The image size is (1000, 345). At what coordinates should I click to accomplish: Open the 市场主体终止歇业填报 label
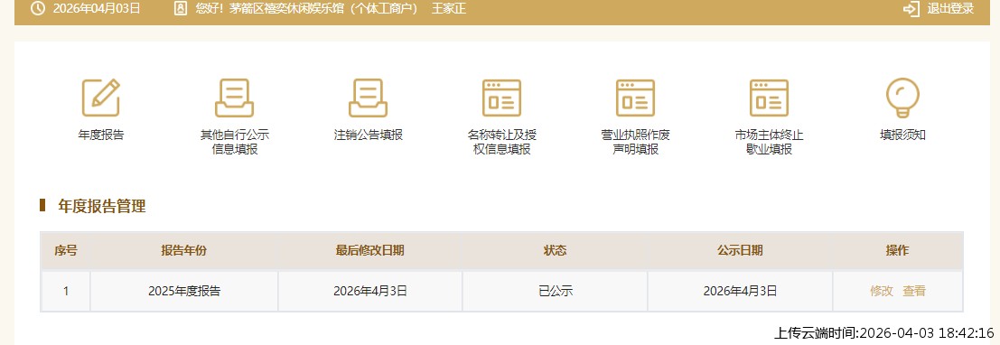(769, 142)
